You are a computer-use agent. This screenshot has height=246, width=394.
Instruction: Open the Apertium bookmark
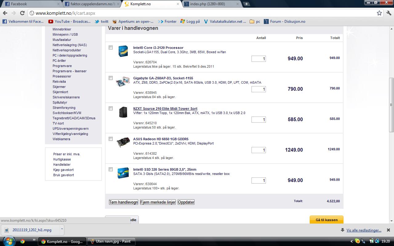pos(133,22)
